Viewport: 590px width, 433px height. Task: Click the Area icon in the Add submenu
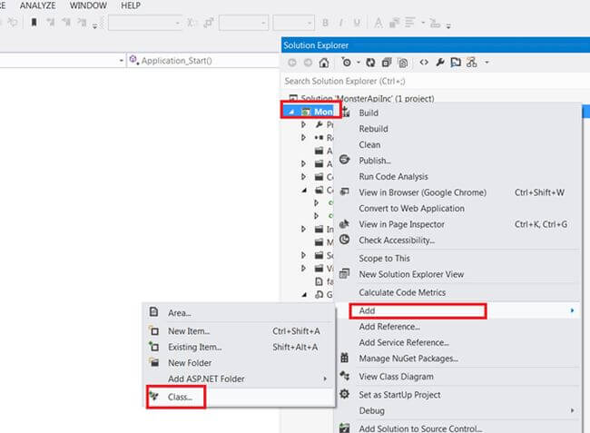[153, 312]
